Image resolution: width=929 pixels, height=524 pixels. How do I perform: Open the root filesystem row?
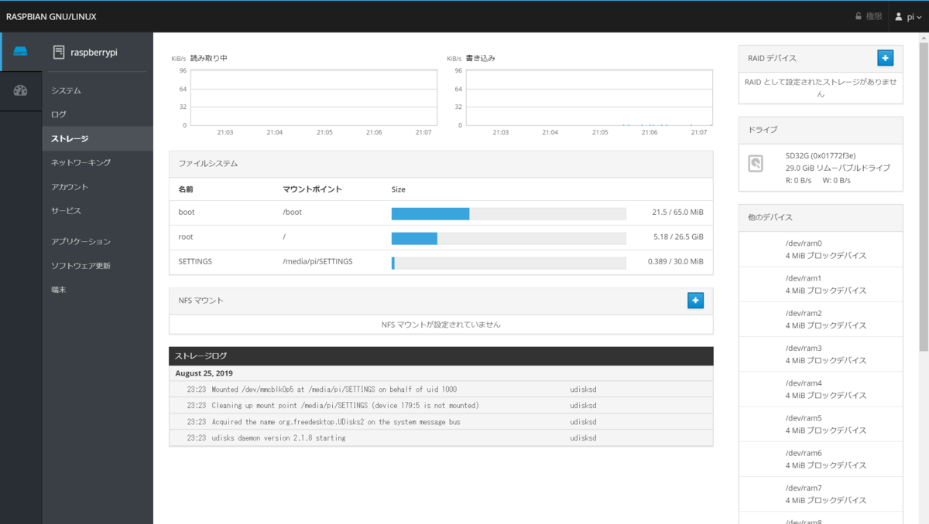[441, 237]
